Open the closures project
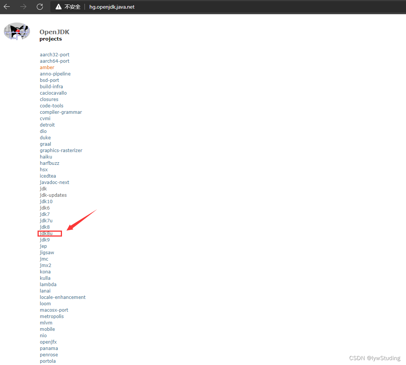 point(49,100)
